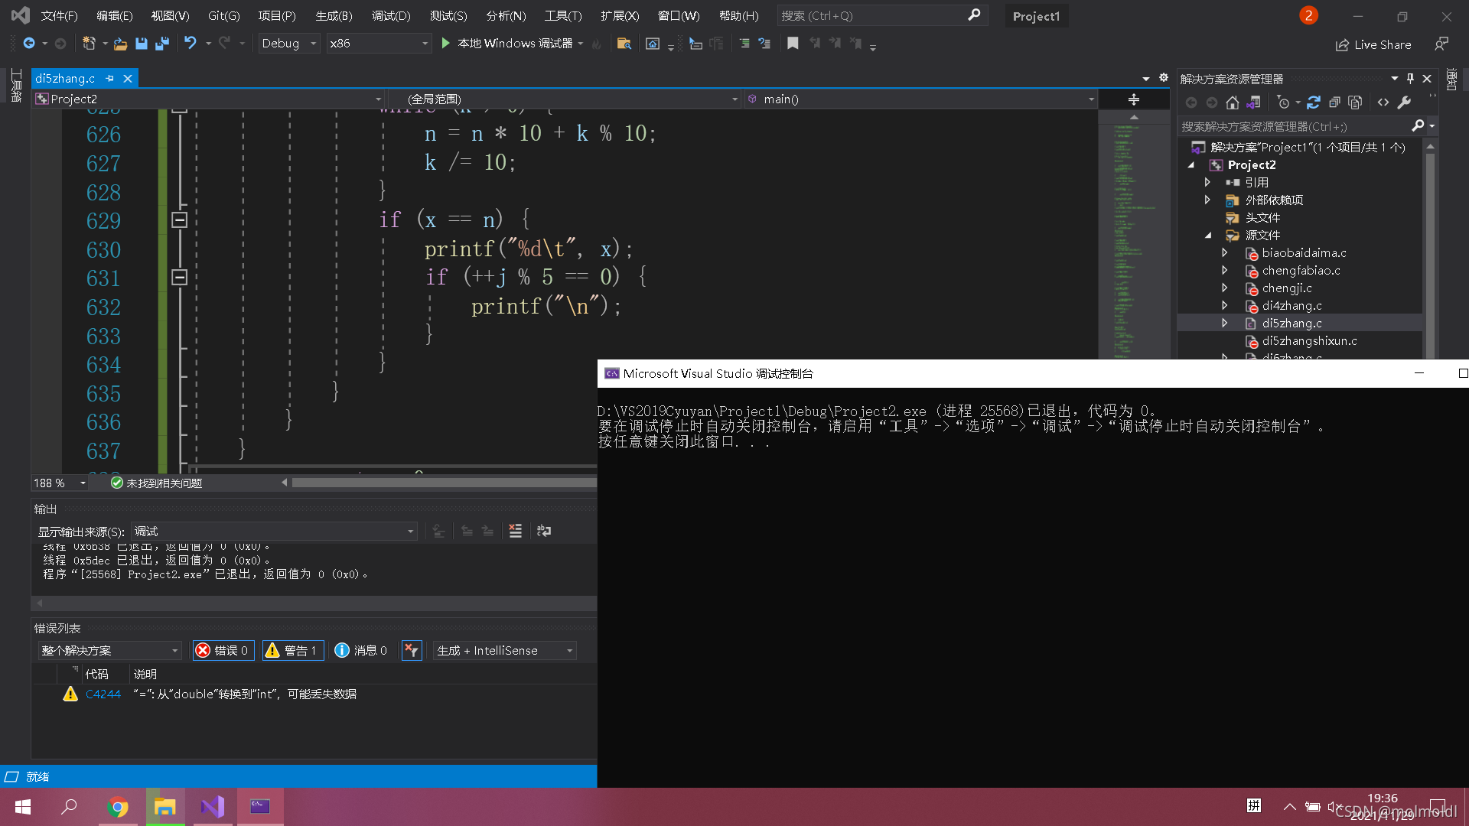1469x826 pixels.
Task: Toggle the errors filter showing 错误 0
Action: point(223,650)
